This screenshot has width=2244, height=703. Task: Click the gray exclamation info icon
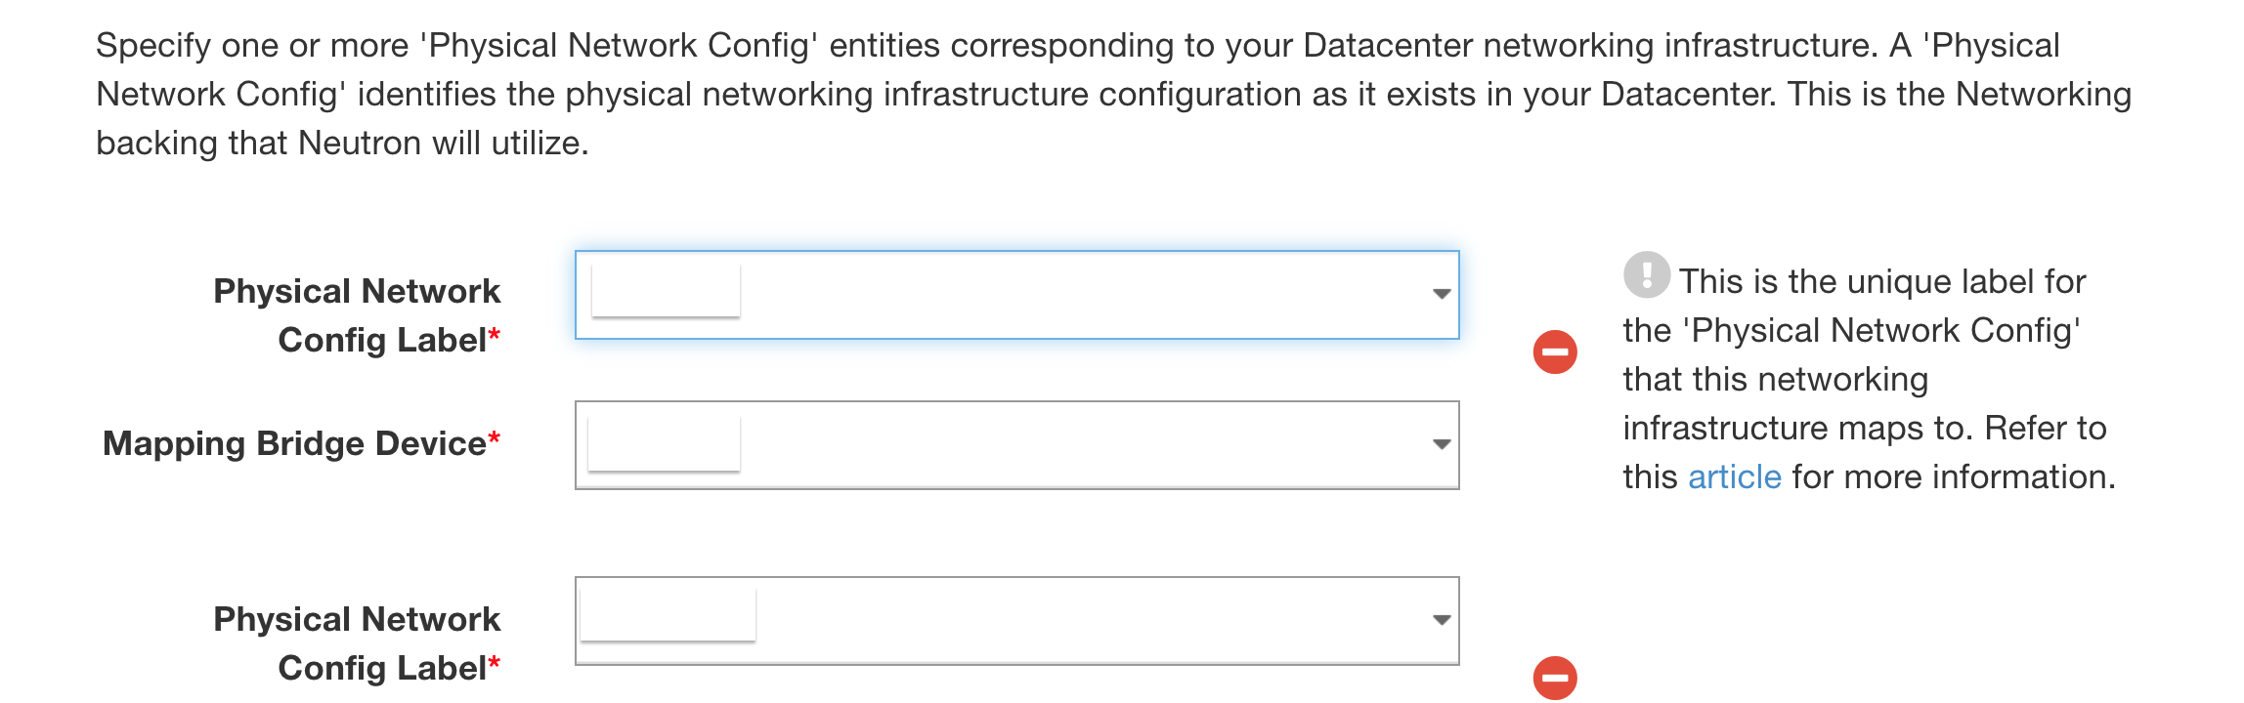1647,274
